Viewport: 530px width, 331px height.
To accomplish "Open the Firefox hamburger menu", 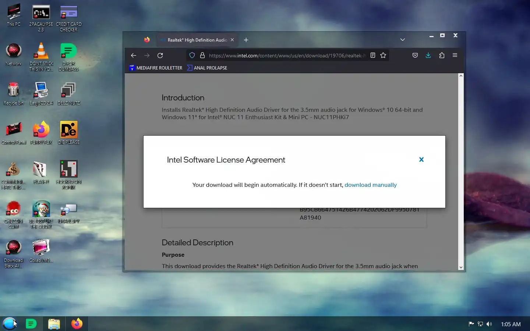I will [x=455, y=56].
